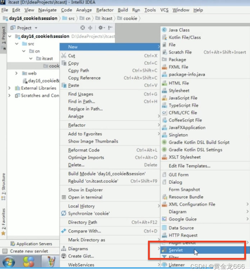Open the Refactor menu in menu bar
The image size is (250, 273).
pos(105,10)
